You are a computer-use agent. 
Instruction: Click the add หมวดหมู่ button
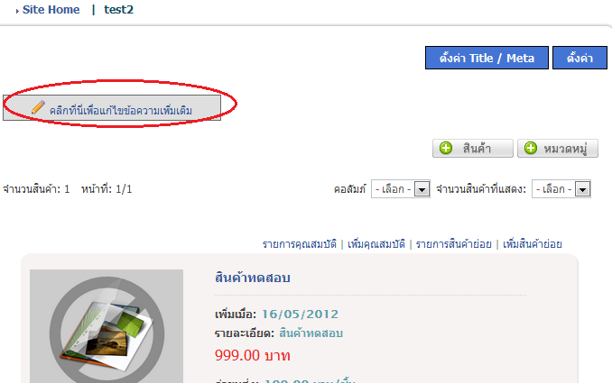pyautogui.click(x=558, y=149)
